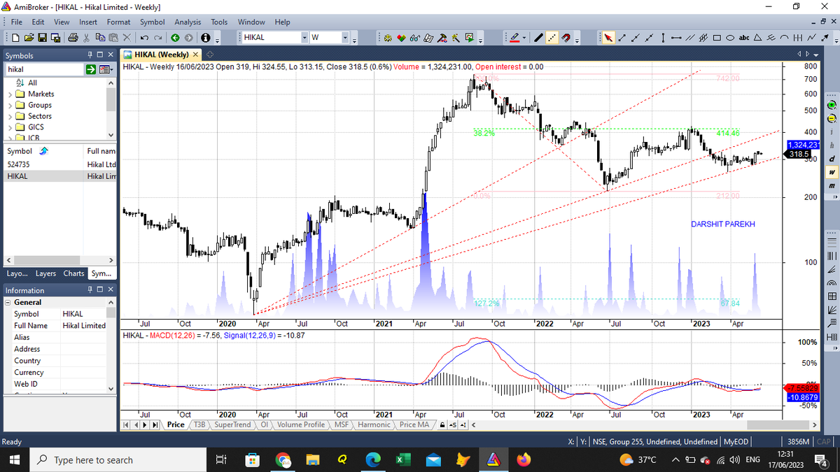840x472 pixels.
Task: Select the parallel lines drawing tool
Action: [x=689, y=38]
